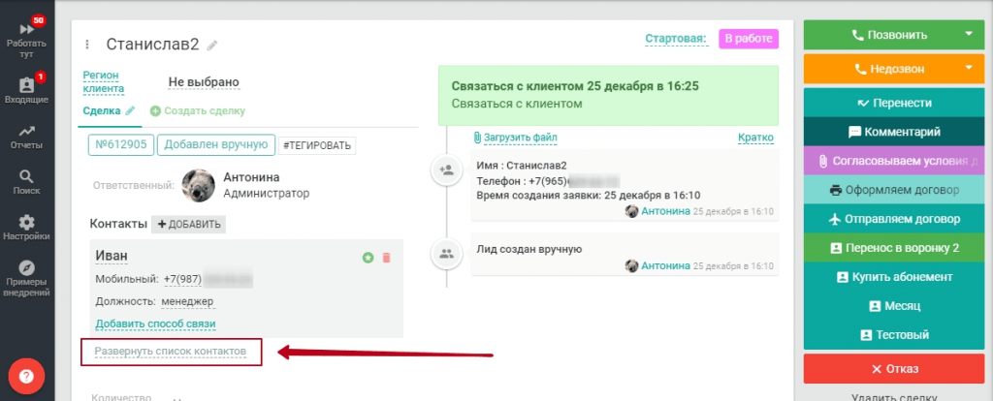993x401 pixels.
Task: Select the Перенести button
Action: 896,103
